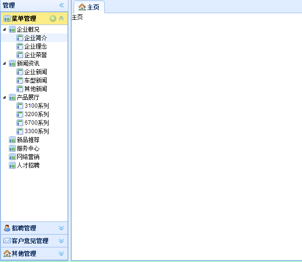Open the 3100系列 menu item
Screen dimensions: 302x262
tap(37, 106)
